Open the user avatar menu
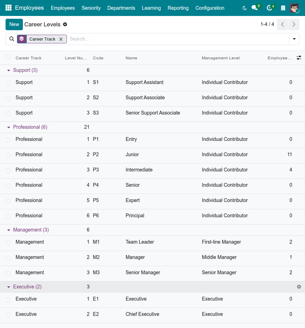This screenshot has height=328, width=305. point(294,8)
